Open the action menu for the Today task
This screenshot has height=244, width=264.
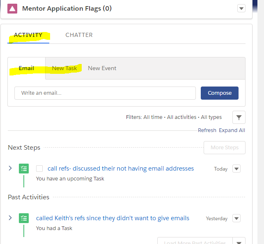click(236, 169)
